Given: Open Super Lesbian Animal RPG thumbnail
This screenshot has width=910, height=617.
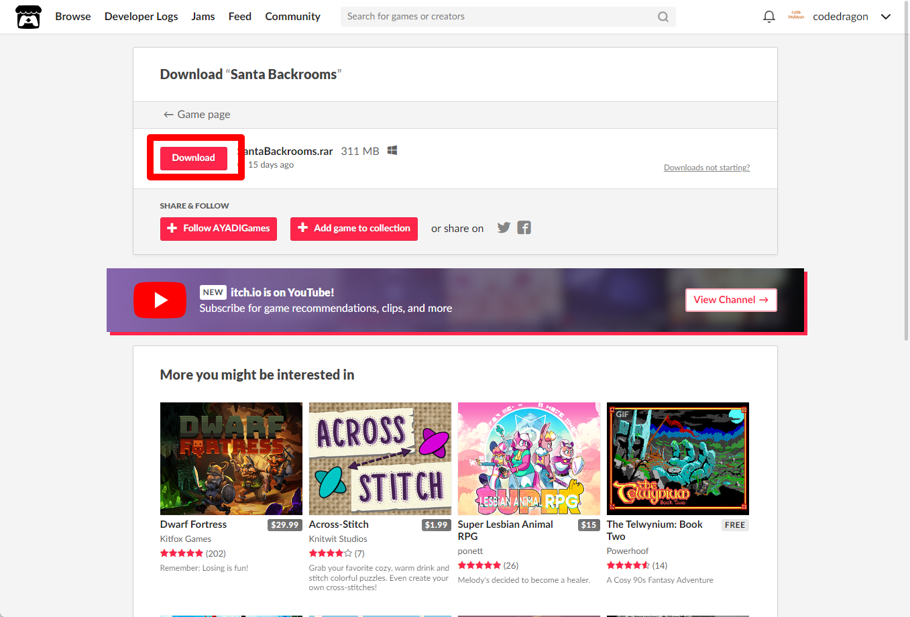Looking at the screenshot, I should (x=529, y=459).
